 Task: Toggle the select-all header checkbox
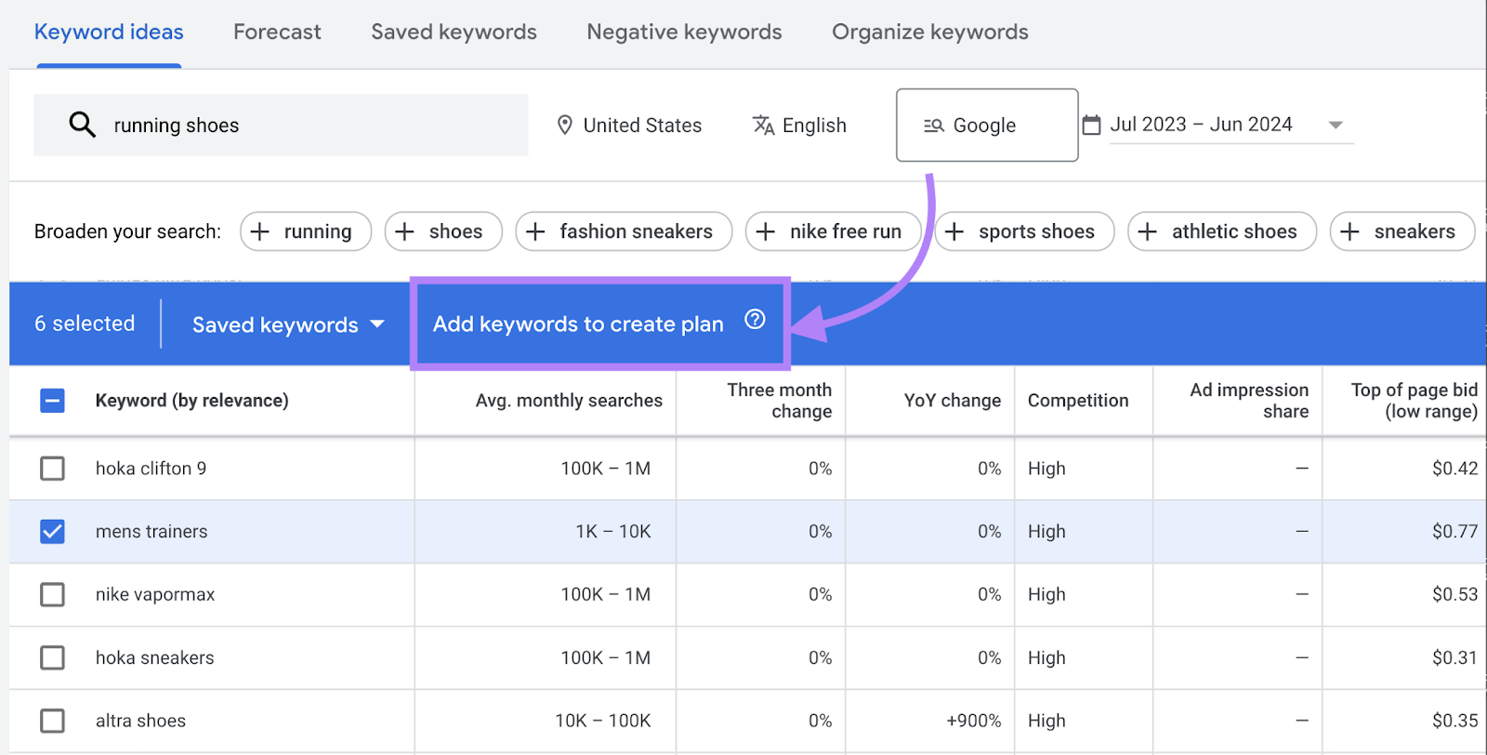53,401
